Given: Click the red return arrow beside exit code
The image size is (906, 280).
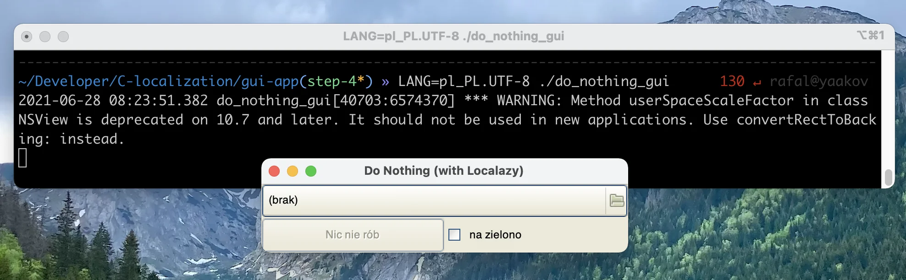Looking at the screenshot, I should pyautogui.click(x=757, y=82).
